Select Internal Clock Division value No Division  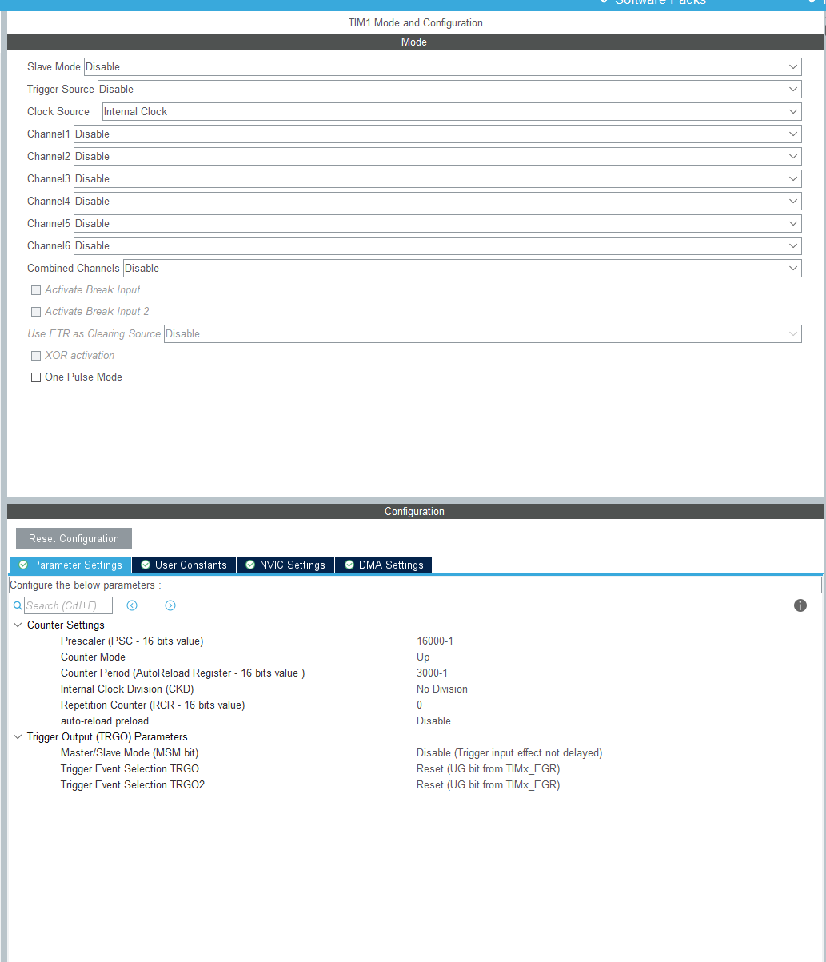442,689
